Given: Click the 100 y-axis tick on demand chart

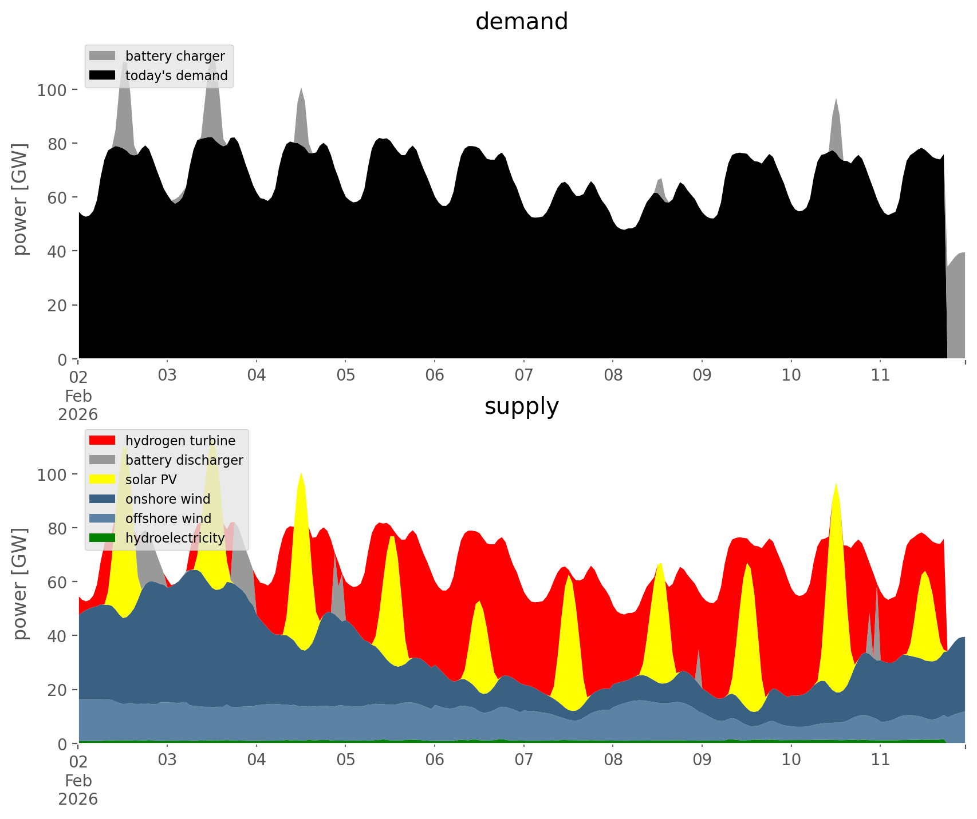Looking at the screenshot, I should tap(52, 90).
